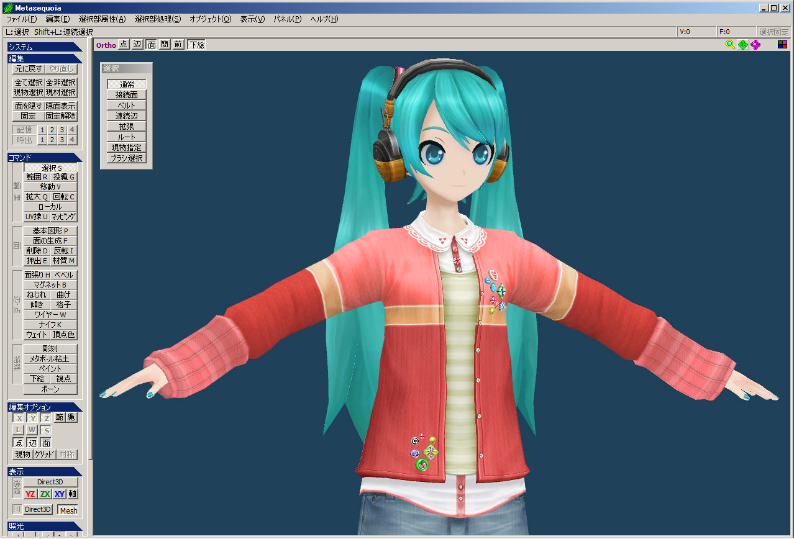Select the YZ side view button
794x539 pixels.
click(30, 494)
